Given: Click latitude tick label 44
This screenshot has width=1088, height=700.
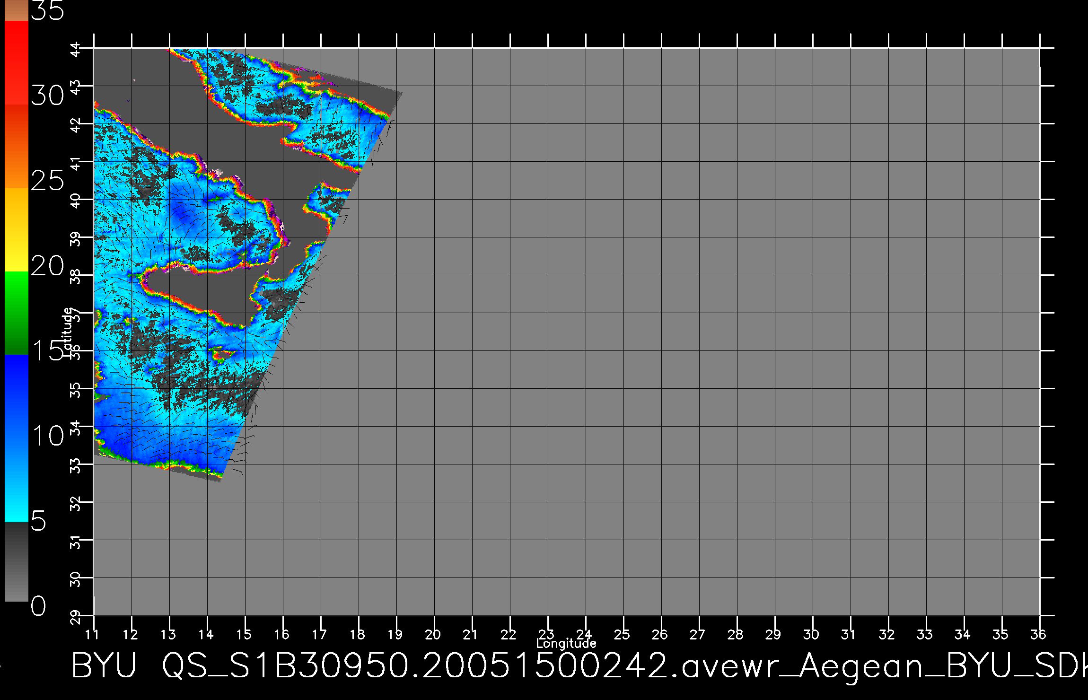Looking at the screenshot, I should tap(76, 48).
